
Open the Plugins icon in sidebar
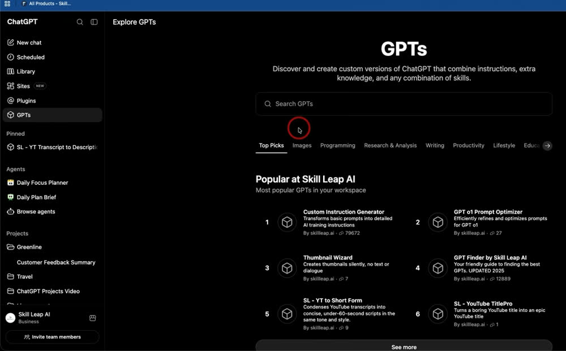click(10, 101)
